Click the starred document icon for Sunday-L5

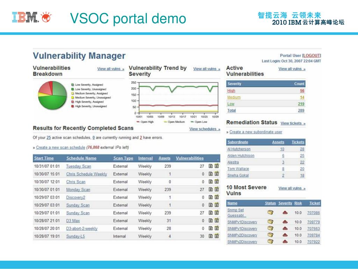tap(217, 236)
